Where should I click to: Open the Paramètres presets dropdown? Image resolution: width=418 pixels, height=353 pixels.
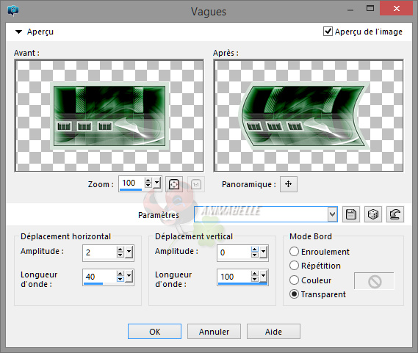pyautogui.click(x=332, y=214)
